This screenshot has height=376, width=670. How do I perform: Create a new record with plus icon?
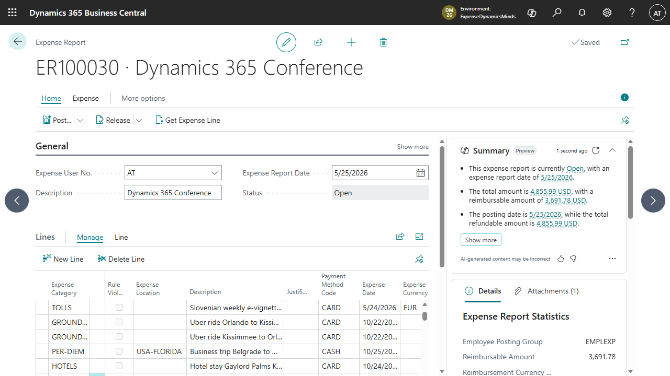351,42
